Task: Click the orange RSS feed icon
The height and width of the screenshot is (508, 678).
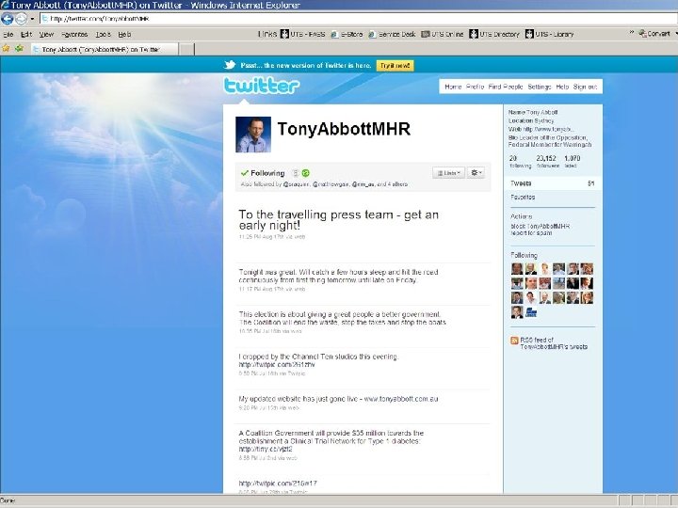Action: (514, 341)
